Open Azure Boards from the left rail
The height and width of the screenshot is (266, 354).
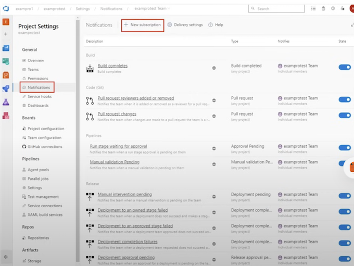coord(6,61)
